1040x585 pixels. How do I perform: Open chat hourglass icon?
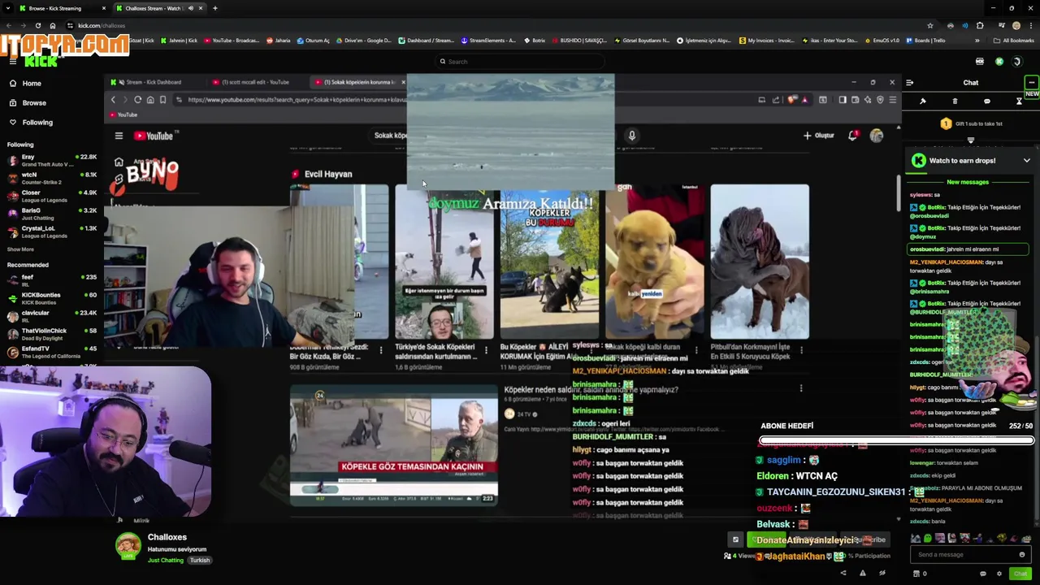pyautogui.click(x=1019, y=102)
